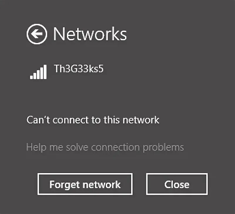
Task: Go back to the networks list
Action: pyautogui.click(x=37, y=34)
